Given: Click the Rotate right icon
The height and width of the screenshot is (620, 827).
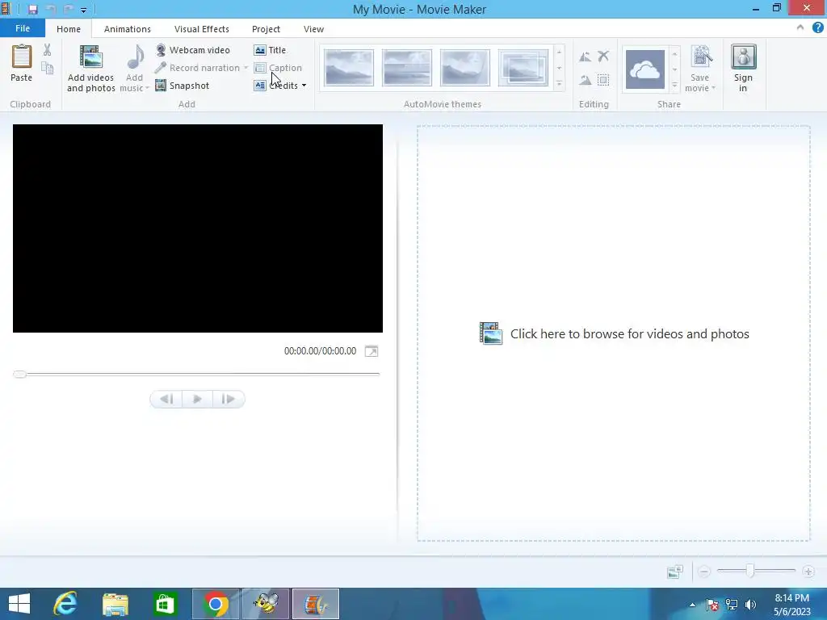Looking at the screenshot, I should [585, 80].
